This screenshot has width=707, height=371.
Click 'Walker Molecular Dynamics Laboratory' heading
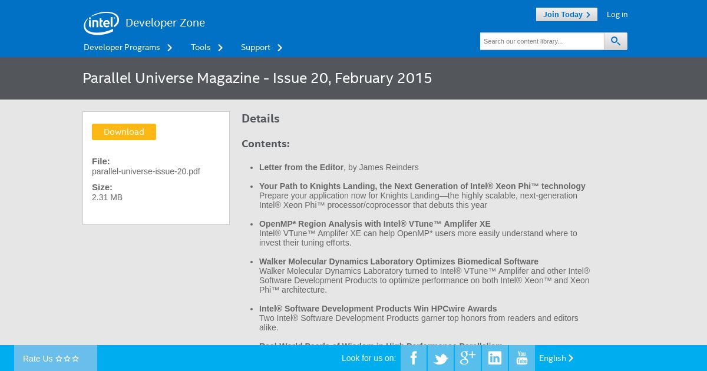coord(399,261)
